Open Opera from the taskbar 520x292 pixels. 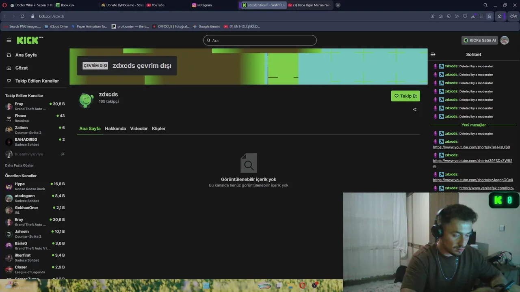pos(303,286)
